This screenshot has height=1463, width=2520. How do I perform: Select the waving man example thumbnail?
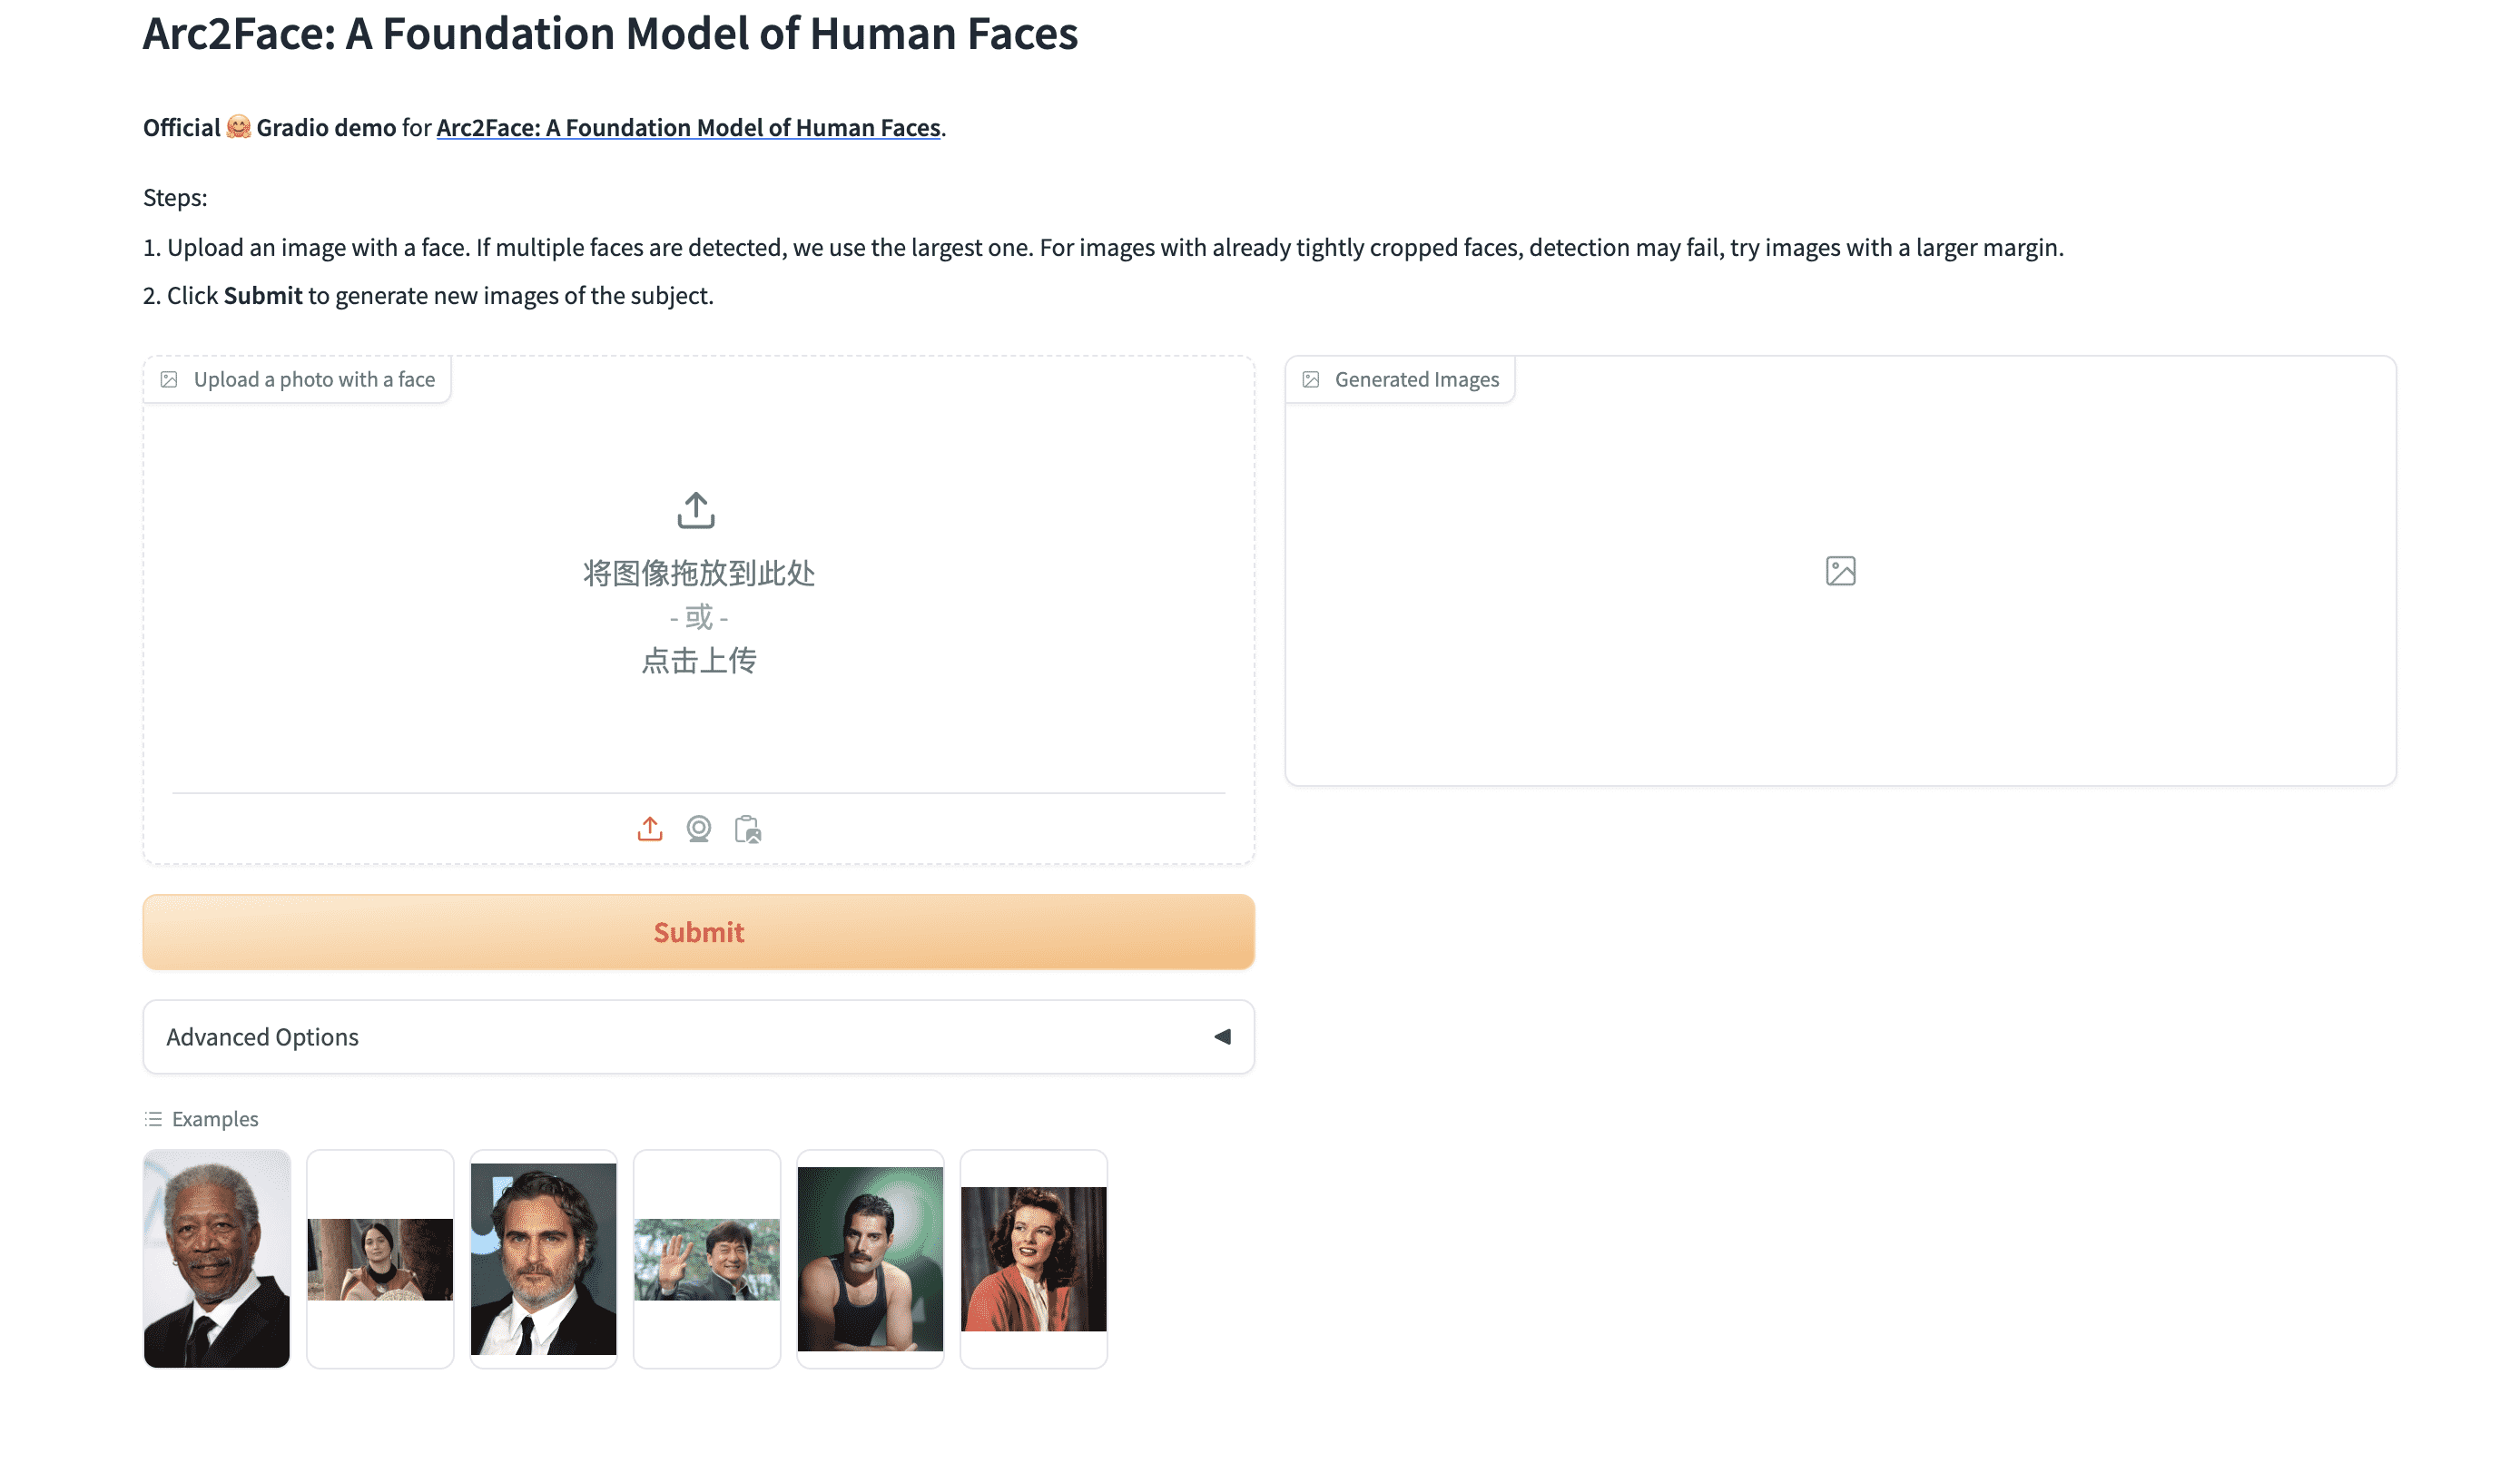pyautogui.click(x=707, y=1259)
